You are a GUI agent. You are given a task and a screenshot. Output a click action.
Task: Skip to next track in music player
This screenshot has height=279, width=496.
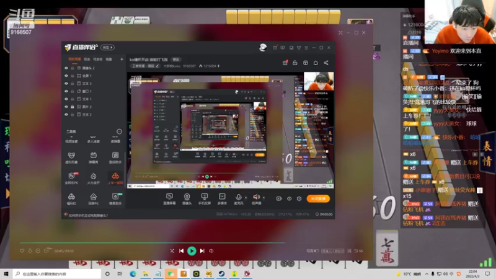point(202,251)
